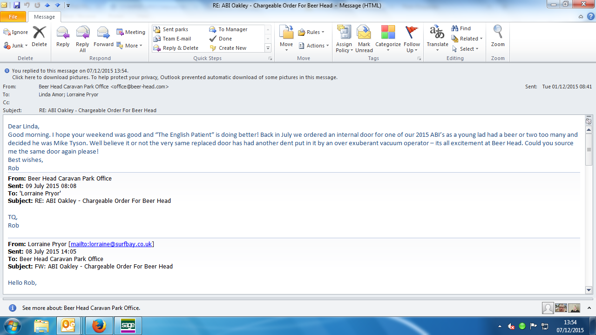Go to the next item with the down arrow
Image resolution: width=596 pixels, height=335 pixels.
point(57,6)
